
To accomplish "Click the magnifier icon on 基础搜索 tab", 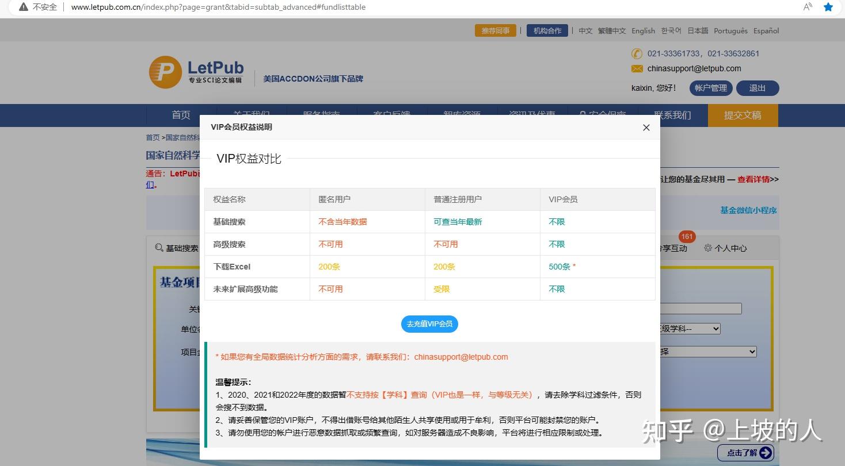I will pos(159,248).
